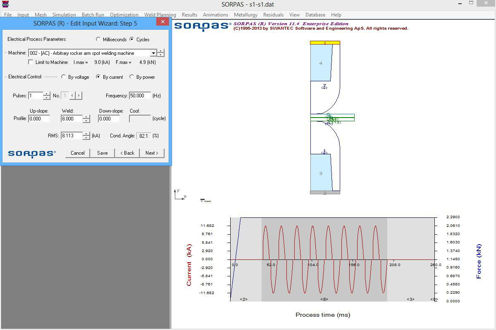Open the Batch Run menu

[93, 15]
